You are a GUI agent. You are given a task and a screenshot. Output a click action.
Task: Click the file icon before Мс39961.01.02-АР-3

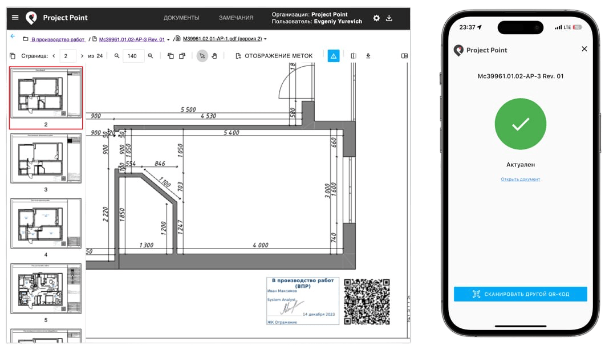(x=95, y=39)
